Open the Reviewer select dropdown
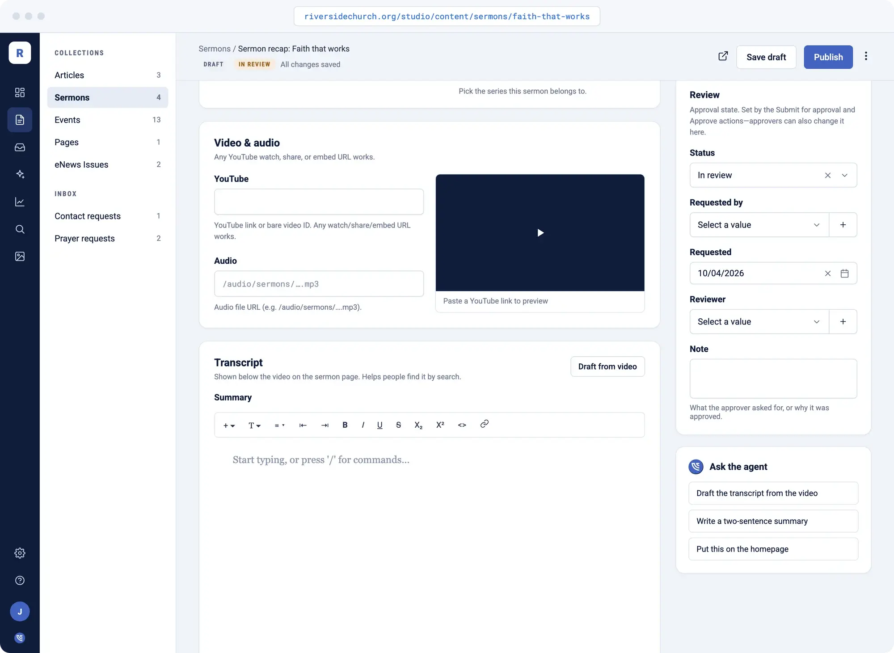 click(759, 322)
